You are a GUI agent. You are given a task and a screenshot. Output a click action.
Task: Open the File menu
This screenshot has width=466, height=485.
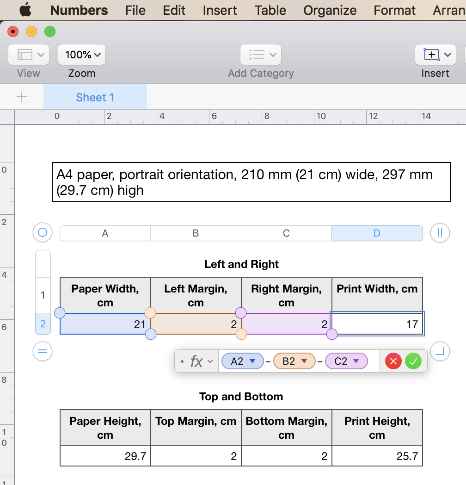135,10
